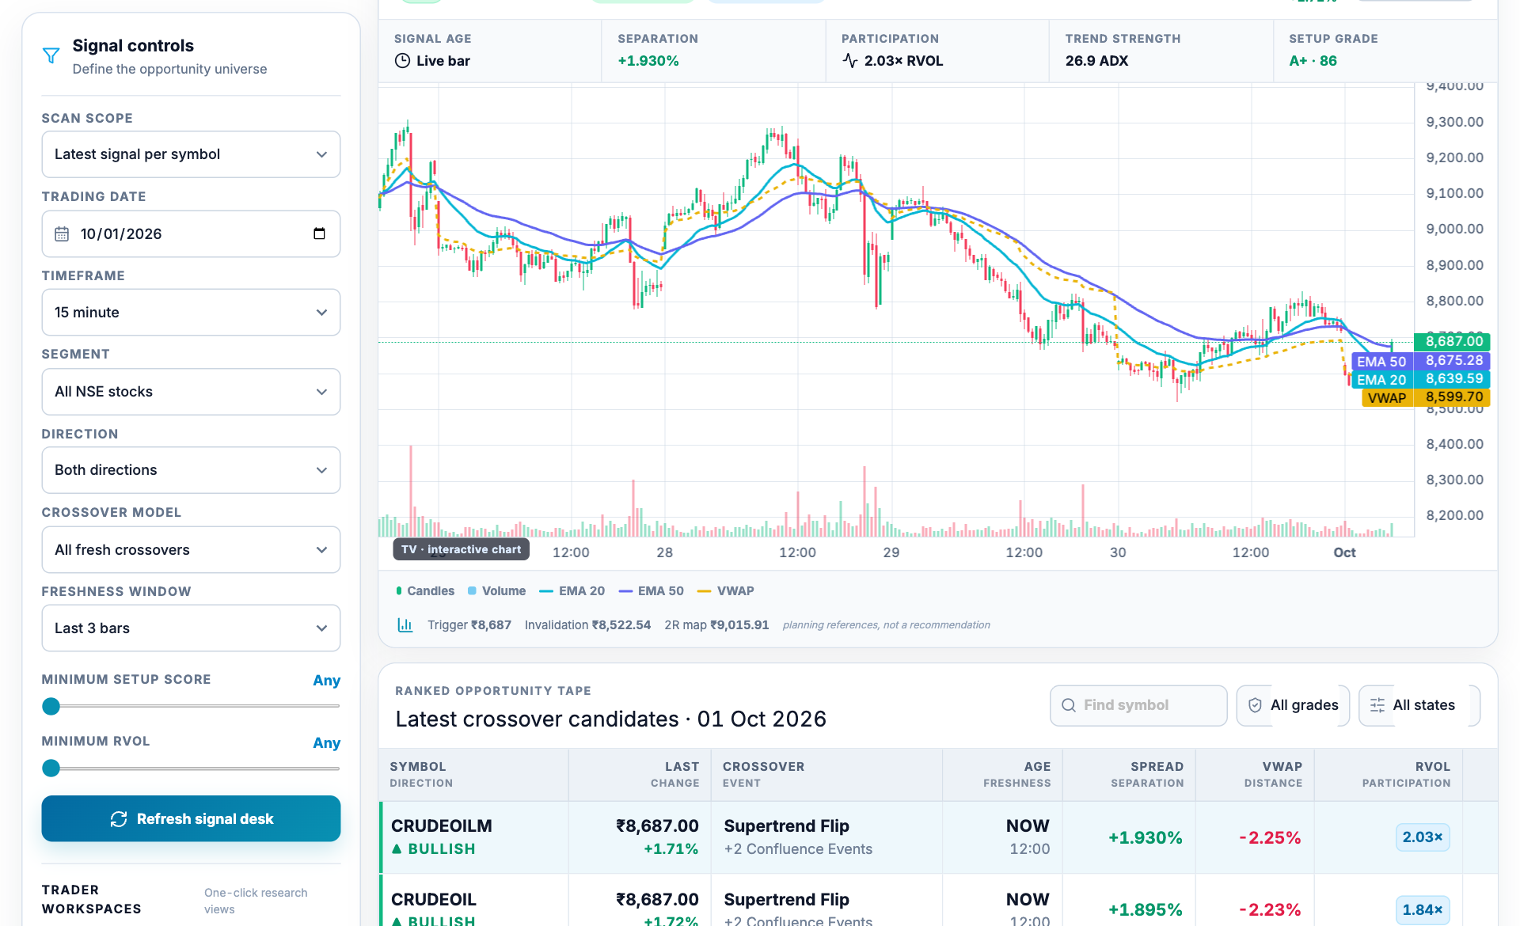Click the Setup Grade A+ · 86 value

pos(1313,61)
